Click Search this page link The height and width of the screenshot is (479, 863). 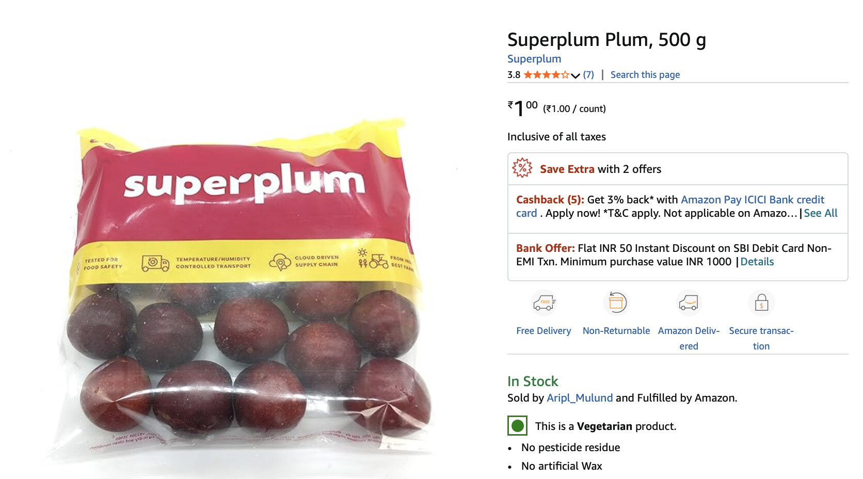click(645, 75)
